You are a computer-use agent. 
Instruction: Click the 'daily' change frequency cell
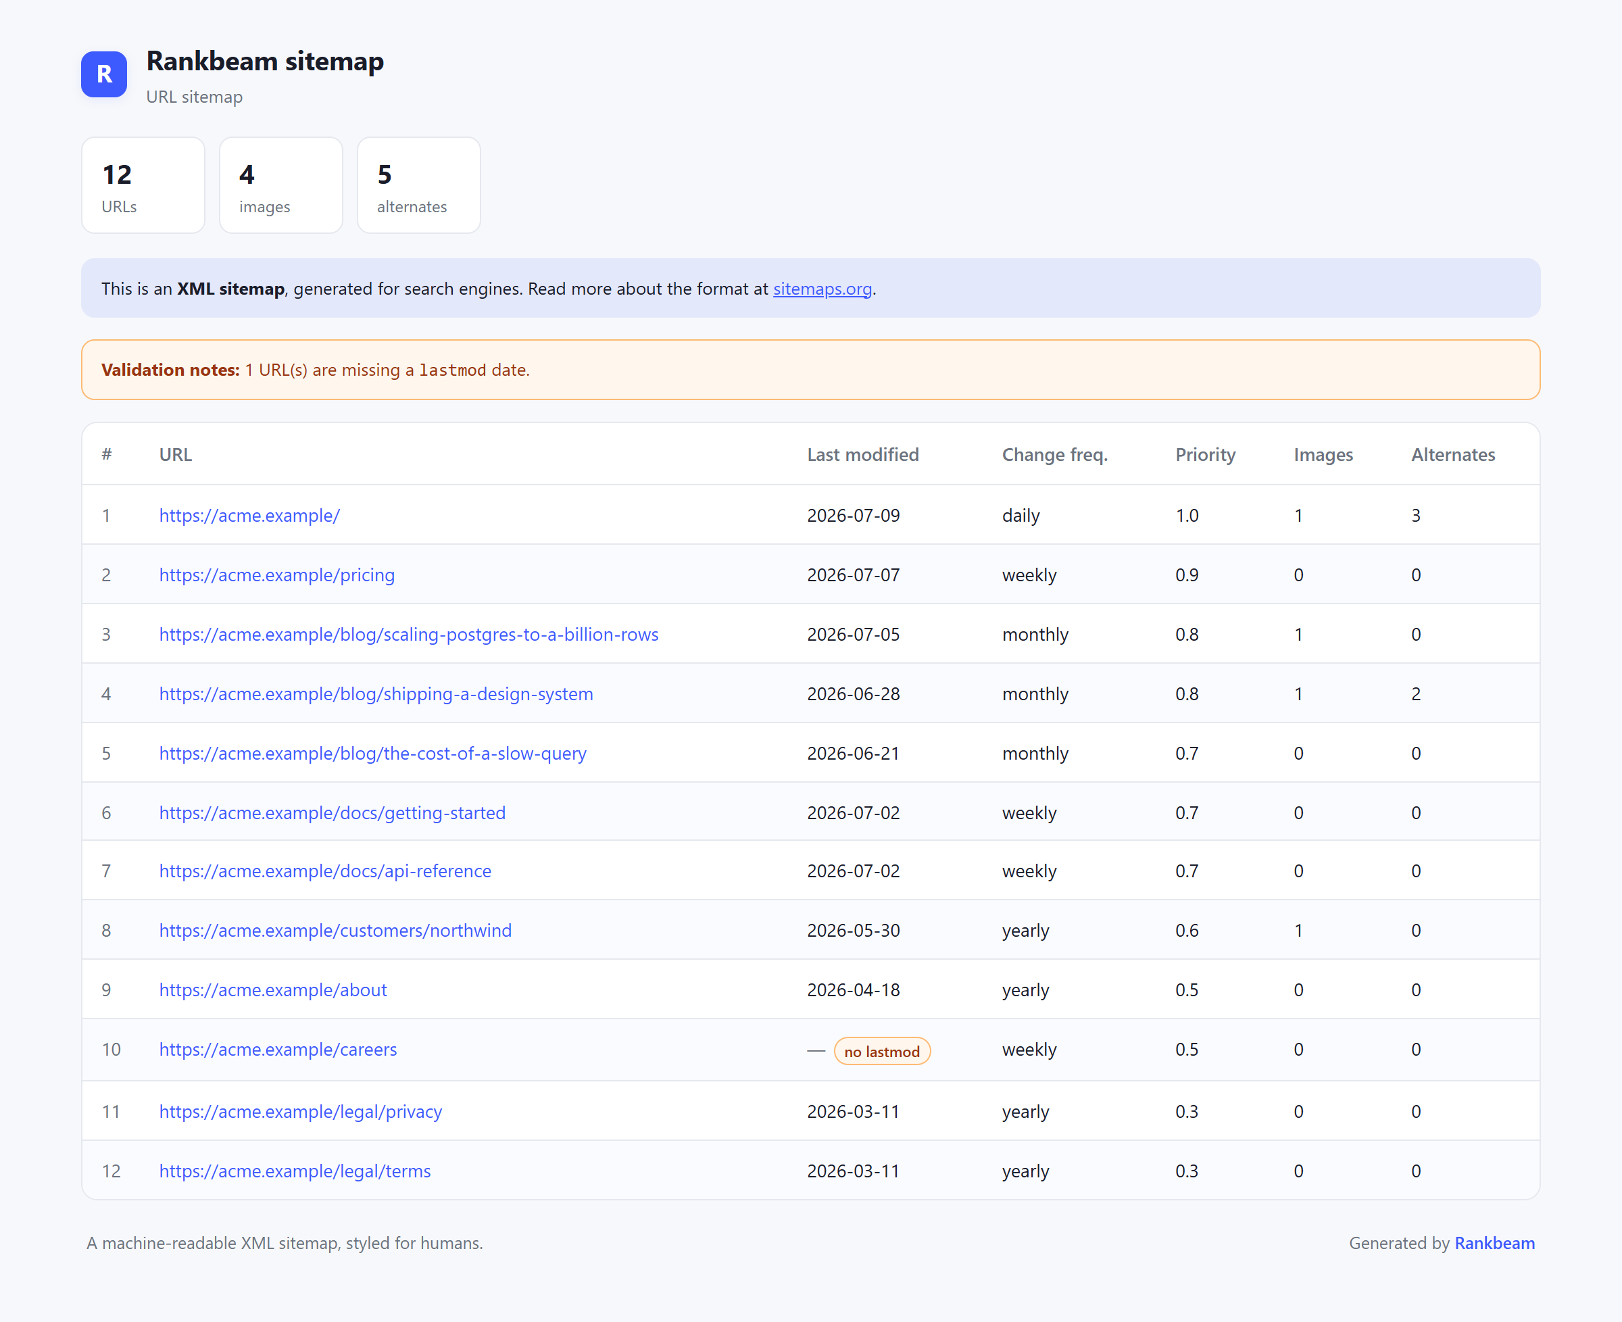pyautogui.click(x=1021, y=516)
